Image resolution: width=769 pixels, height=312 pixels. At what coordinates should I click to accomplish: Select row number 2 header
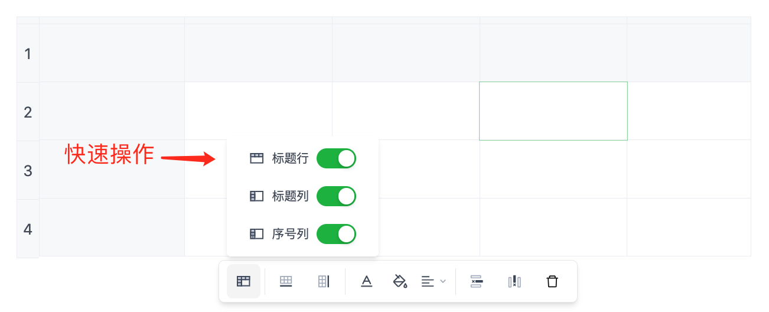(x=28, y=112)
